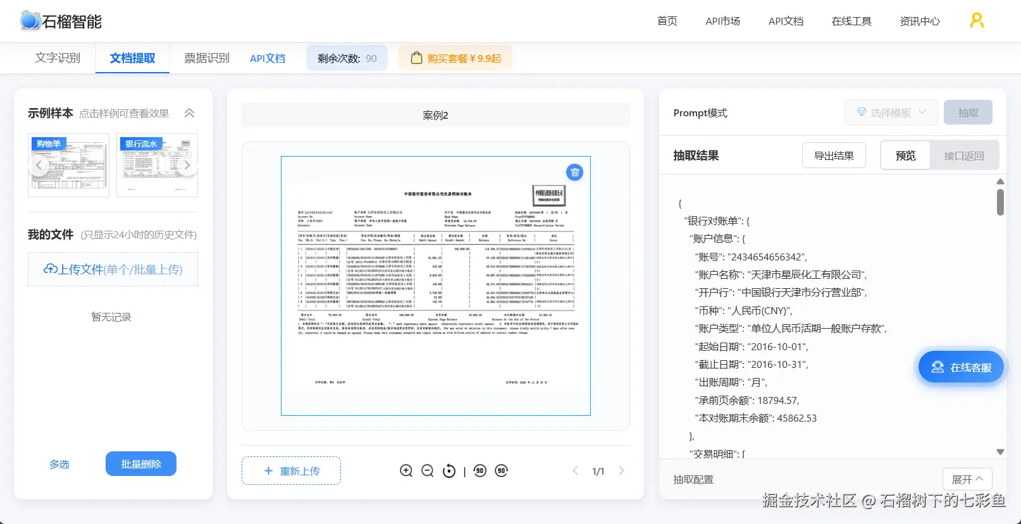Select the 文档提取 tab

click(x=132, y=58)
